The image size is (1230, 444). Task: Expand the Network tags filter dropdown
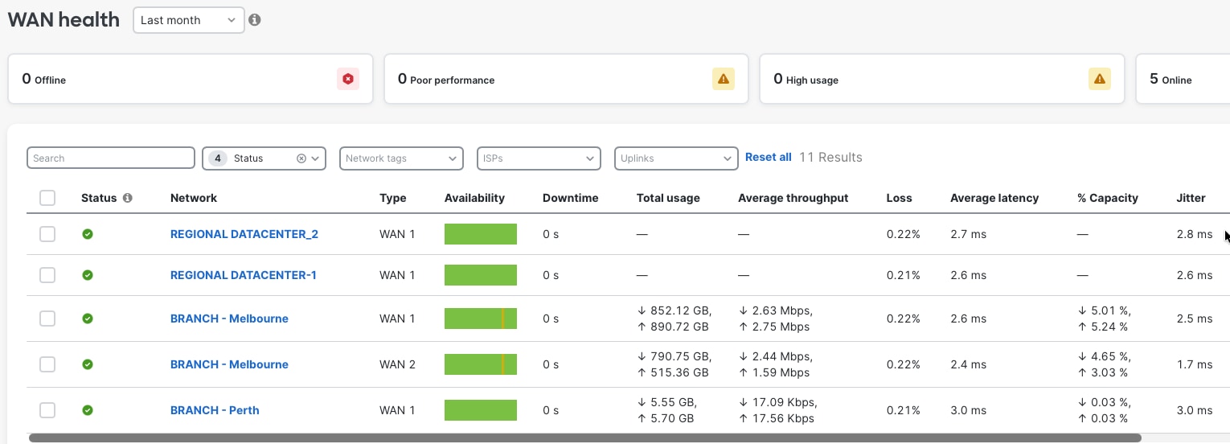[401, 158]
